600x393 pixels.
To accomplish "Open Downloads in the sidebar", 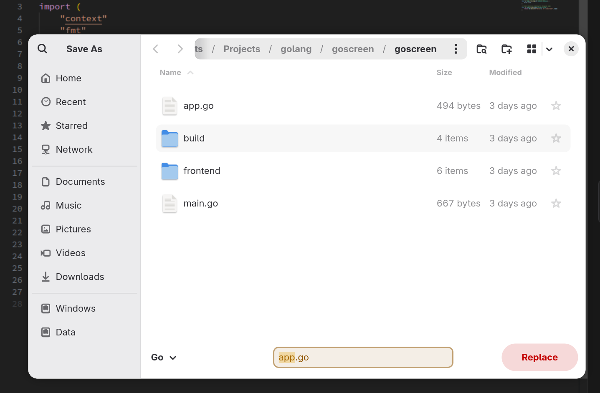I will tap(80, 277).
